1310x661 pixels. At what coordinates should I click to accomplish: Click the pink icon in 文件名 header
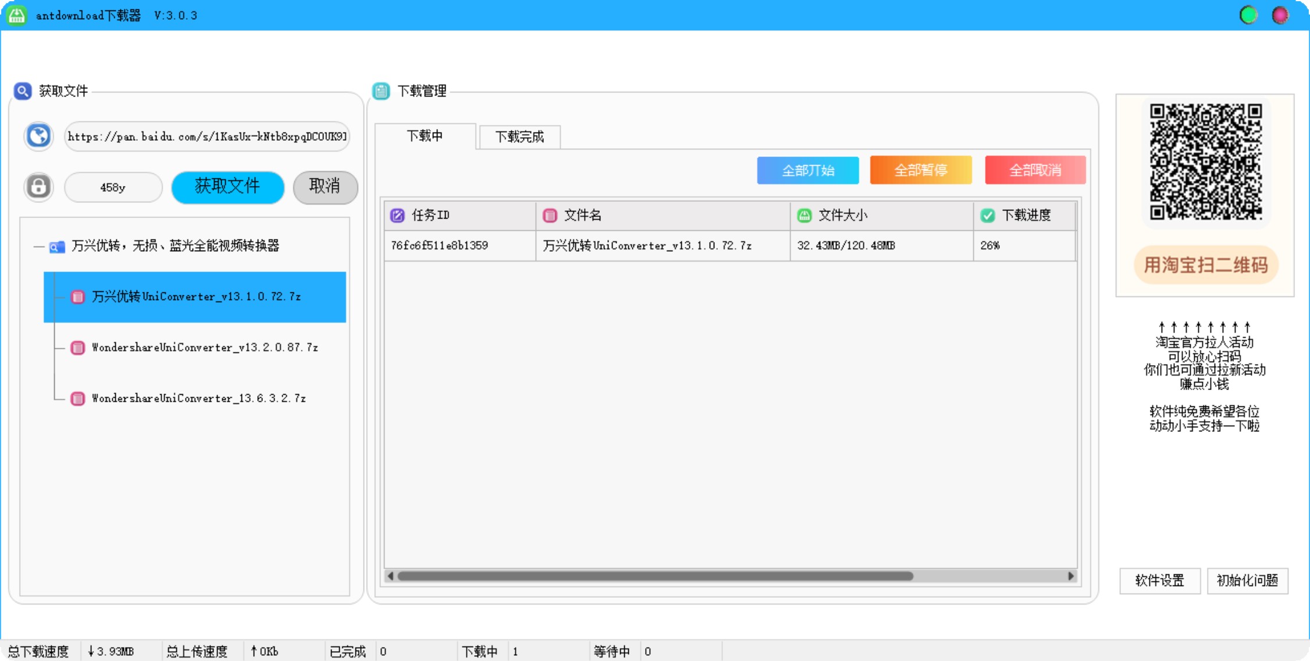click(x=550, y=216)
